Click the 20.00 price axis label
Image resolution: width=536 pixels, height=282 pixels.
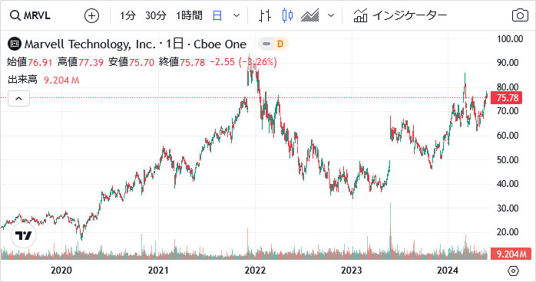[508, 232]
